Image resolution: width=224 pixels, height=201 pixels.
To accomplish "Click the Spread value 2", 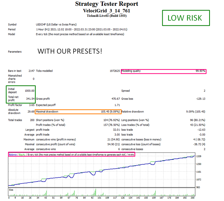I will (204, 91).
